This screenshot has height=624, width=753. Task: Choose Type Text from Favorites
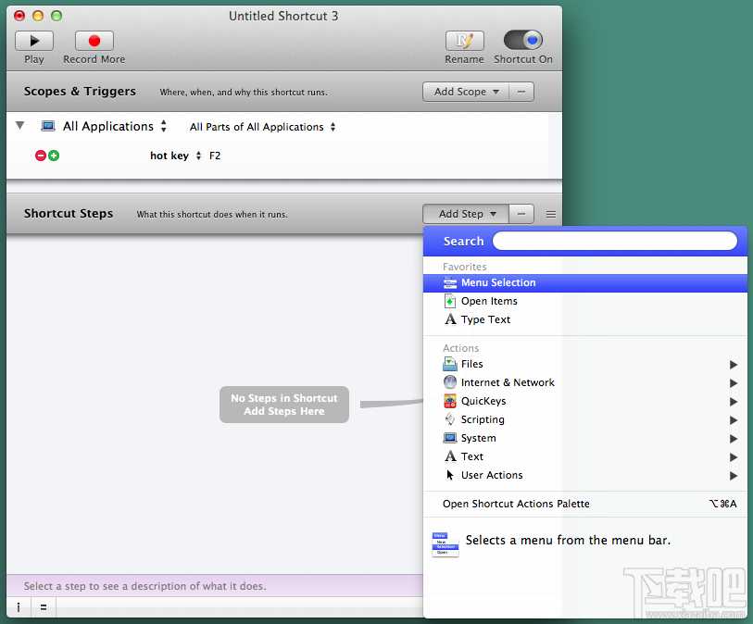pyautogui.click(x=585, y=319)
